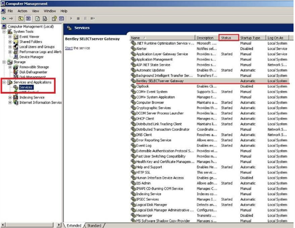Click the Forward arrow toolbar icon
295x228 pixels.
pyautogui.click(x=11, y=19)
